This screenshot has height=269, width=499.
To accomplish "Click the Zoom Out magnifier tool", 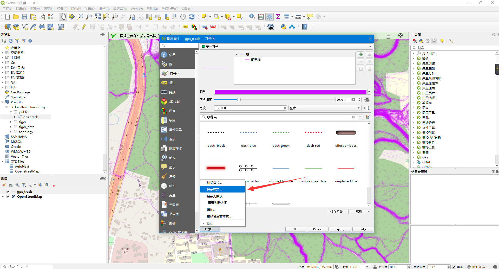I will click(89, 17).
